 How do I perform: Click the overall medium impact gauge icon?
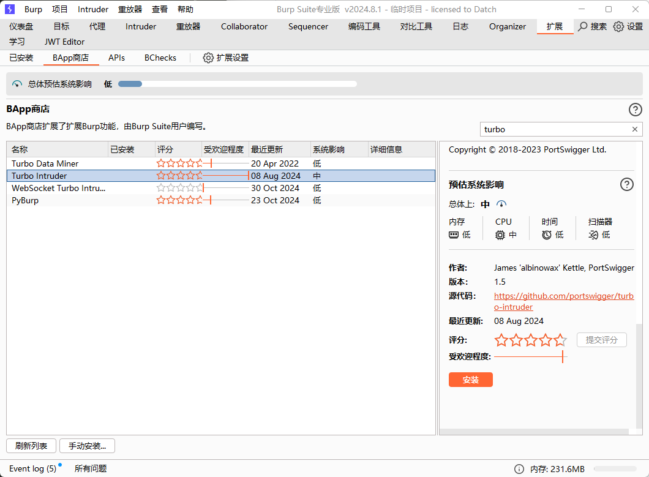click(x=501, y=204)
